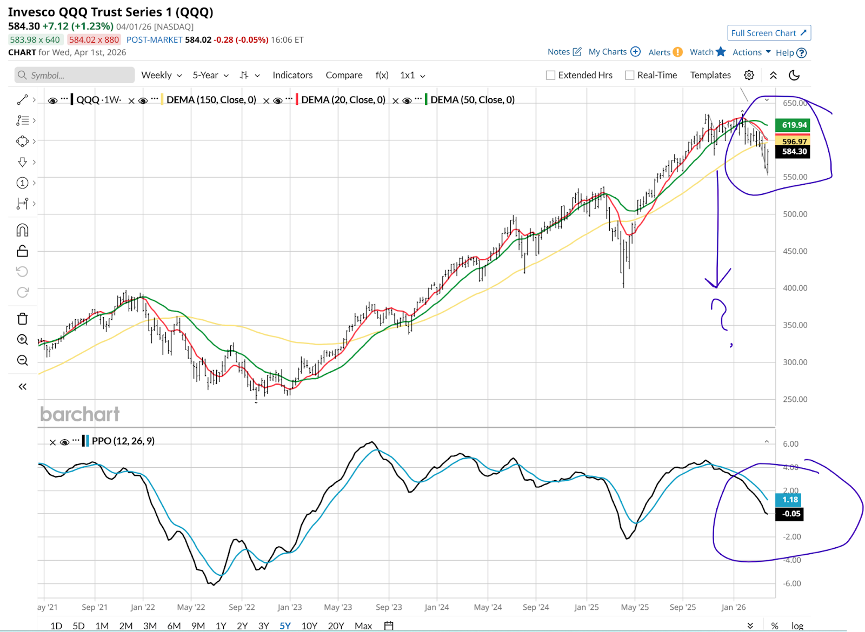This screenshot has height=632, width=865.
Task: Add to My Charts
Action: (614, 52)
